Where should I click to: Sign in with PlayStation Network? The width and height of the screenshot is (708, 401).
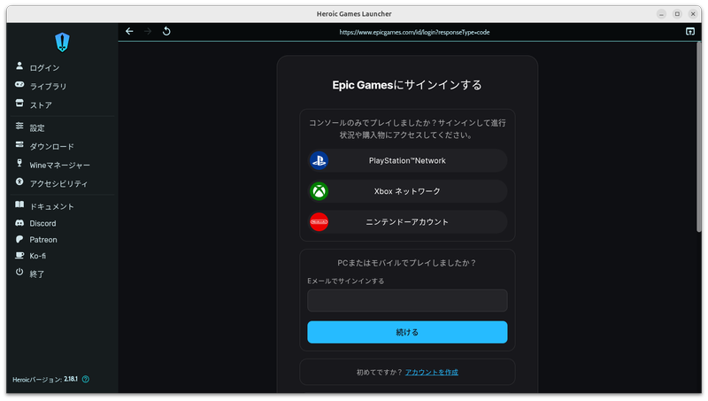pos(407,160)
